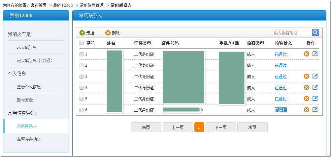Viewport: 331px width, 157px height.
Task: Click 删除 delete label in toolbar
Action: [x=116, y=33]
